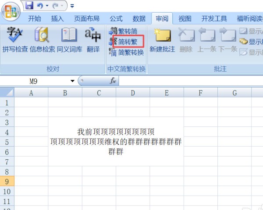
Task: Select row 2 header
Action: click(7, 112)
